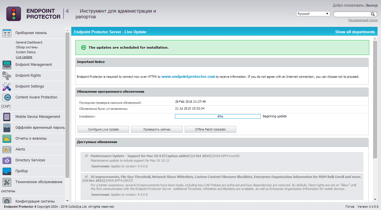Viewport: 381px width, 210px height.
Task: Click the Выход logout link
Action: pos(372,5)
